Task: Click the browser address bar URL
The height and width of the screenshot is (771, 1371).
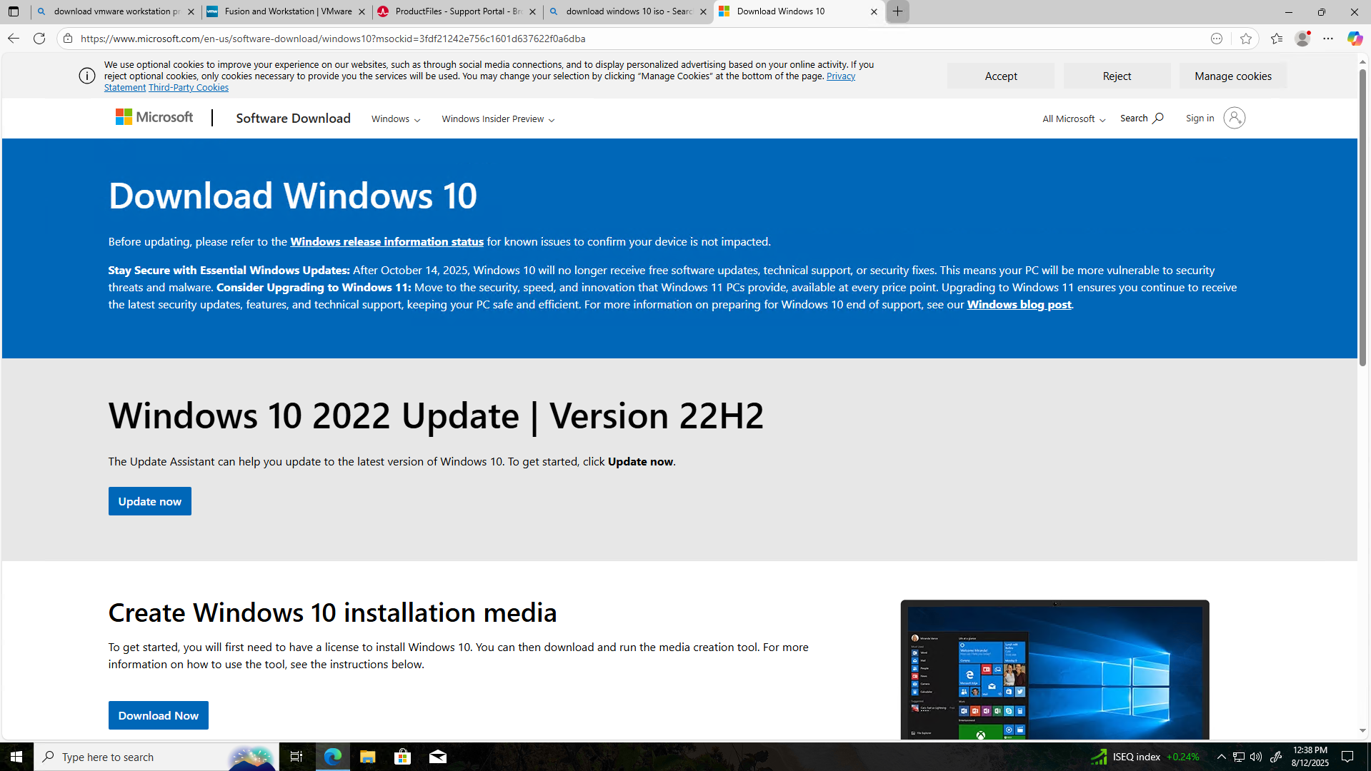Action: pyautogui.click(x=333, y=39)
